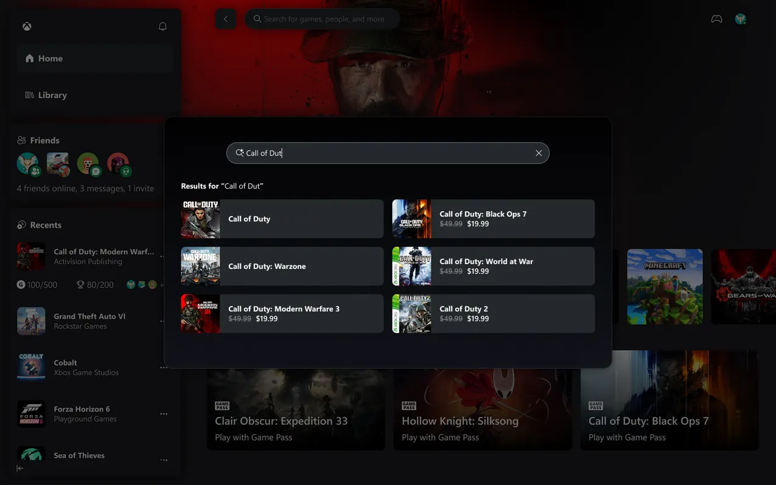Open the notifications bell

point(163,27)
